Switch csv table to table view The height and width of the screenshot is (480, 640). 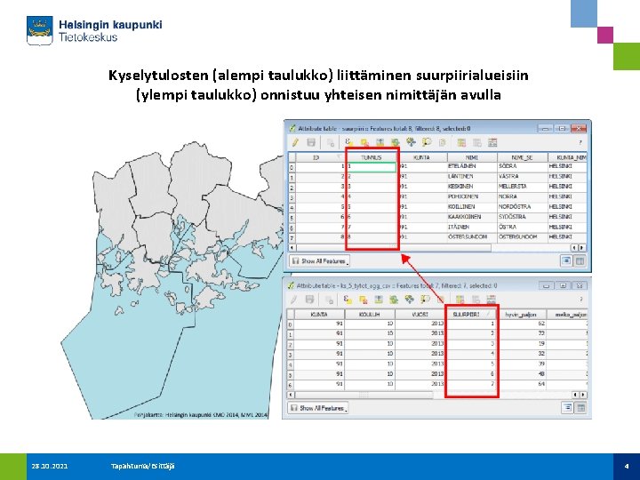pos(580,407)
